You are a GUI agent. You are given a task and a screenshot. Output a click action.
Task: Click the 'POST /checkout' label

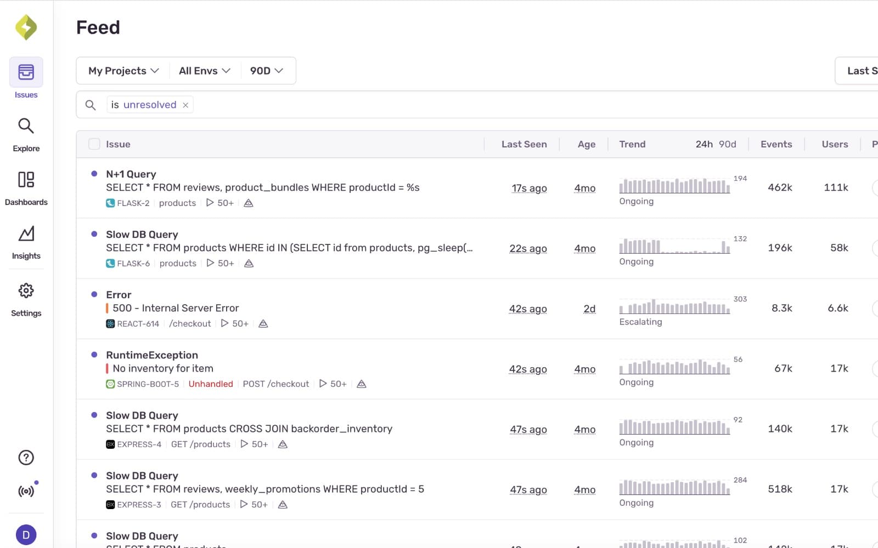tap(275, 384)
